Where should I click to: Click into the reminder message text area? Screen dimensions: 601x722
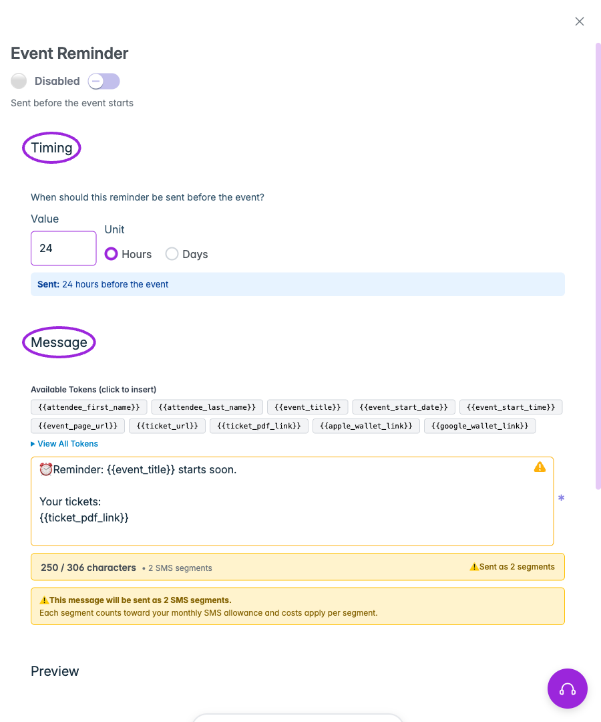click(292, 501)
